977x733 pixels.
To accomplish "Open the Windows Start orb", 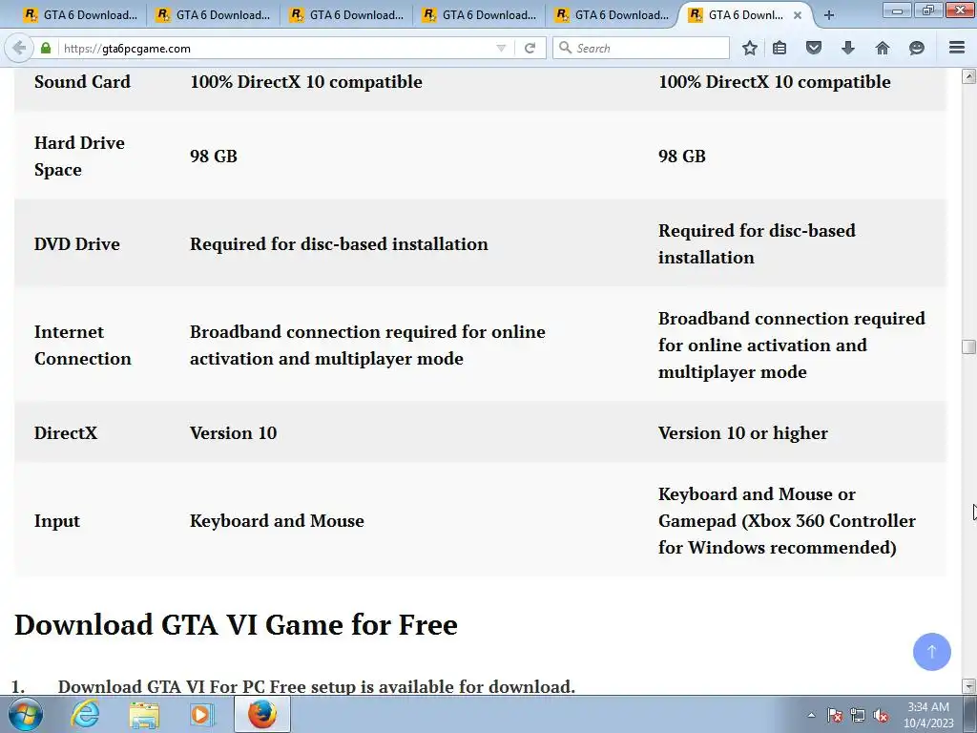I will pyautogui.click(x=26, y=715).
